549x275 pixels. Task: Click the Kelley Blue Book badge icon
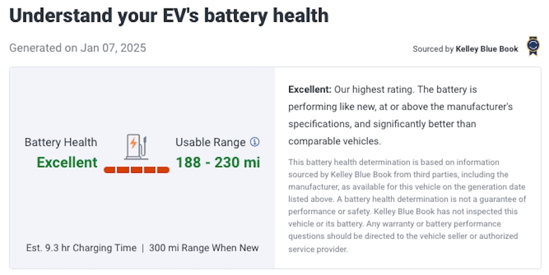533,47
